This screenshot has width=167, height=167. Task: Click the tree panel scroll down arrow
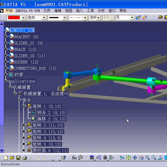(x=2, y=151)
